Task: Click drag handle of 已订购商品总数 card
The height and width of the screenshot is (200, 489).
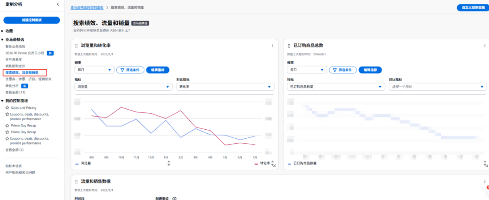Action: [x=289, y=46]
